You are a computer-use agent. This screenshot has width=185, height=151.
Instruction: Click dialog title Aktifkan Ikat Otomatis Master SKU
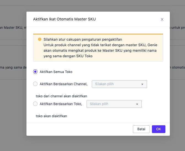coord(65,19)
